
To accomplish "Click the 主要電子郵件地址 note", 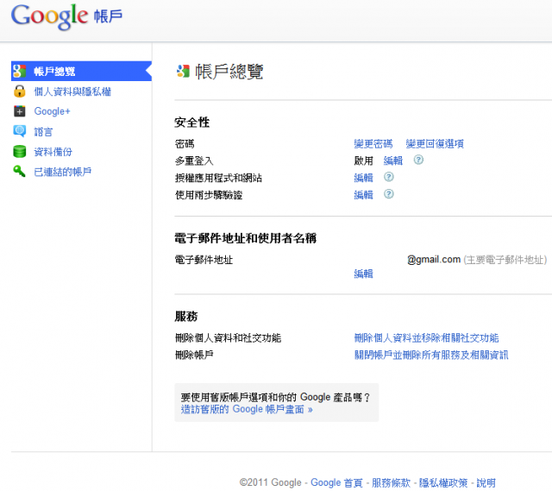I will [x=505, y=260].
